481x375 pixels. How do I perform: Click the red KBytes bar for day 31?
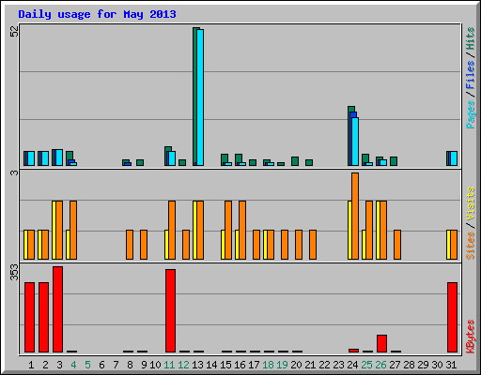pos(453,318)
